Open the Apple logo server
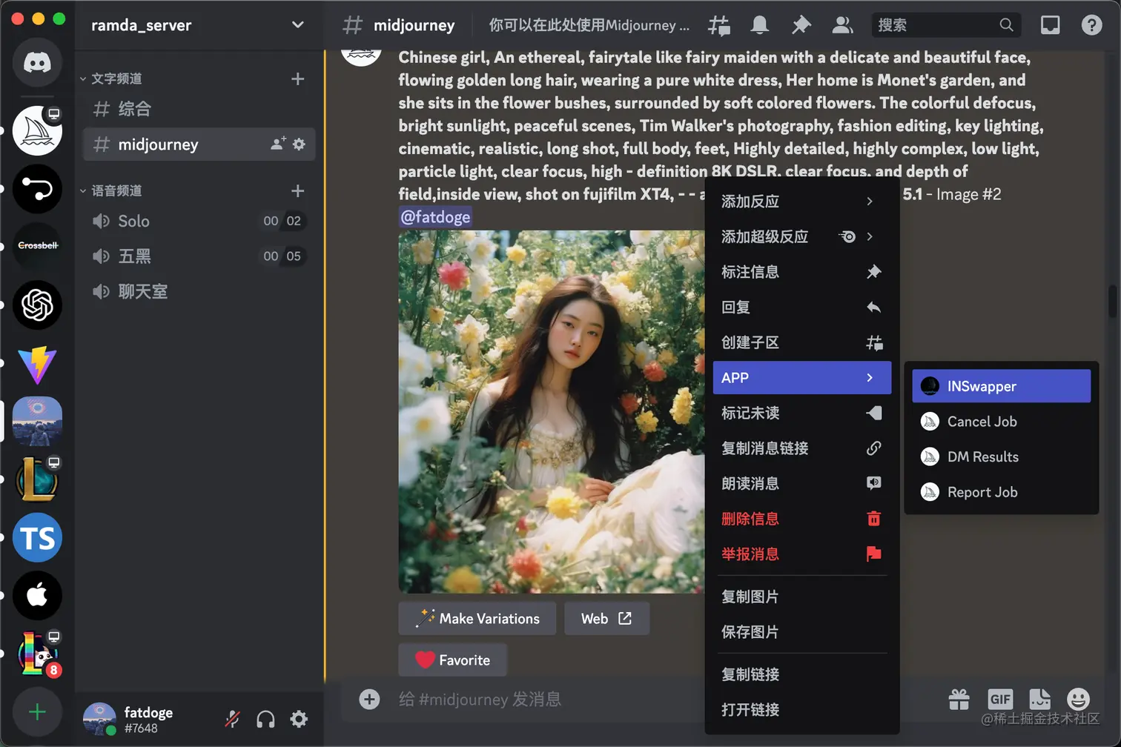 click(37, 596)
